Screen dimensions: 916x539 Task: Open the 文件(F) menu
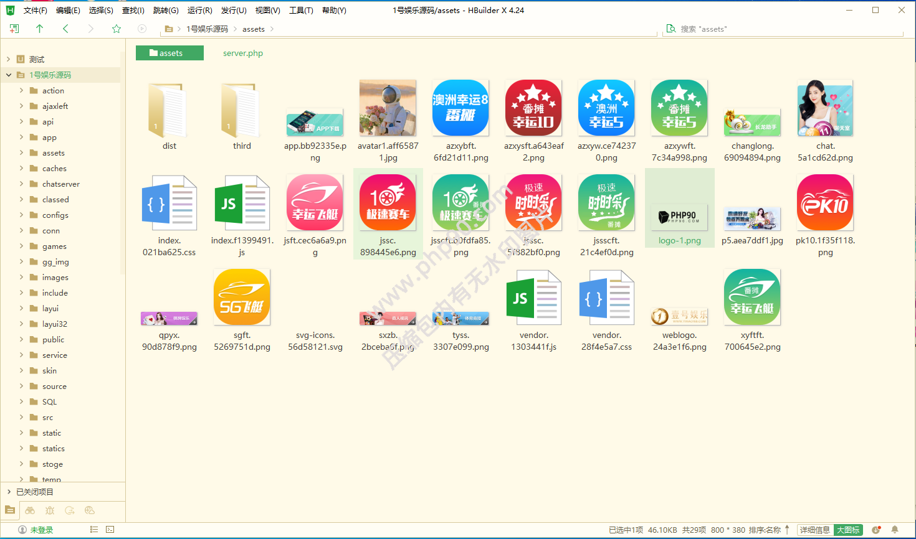pyautogui.click(x=35, y=11)
